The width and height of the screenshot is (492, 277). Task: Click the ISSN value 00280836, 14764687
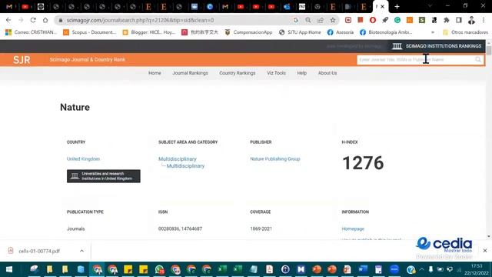[x=180, y=229]
